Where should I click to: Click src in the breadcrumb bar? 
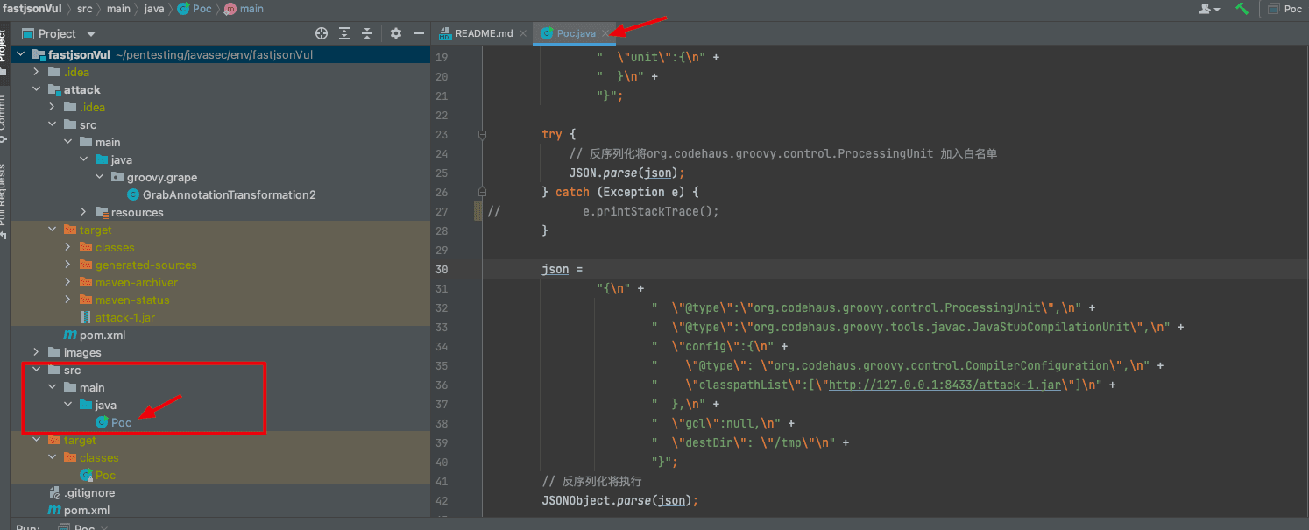click(84, 9)
